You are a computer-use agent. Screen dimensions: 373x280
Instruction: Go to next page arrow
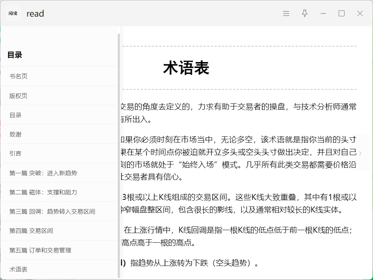point(360,153)
